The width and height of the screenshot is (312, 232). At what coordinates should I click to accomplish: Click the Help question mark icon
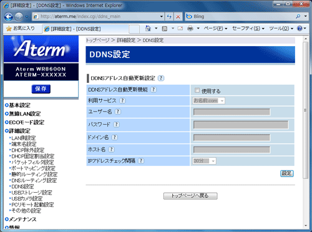[300, 29]
